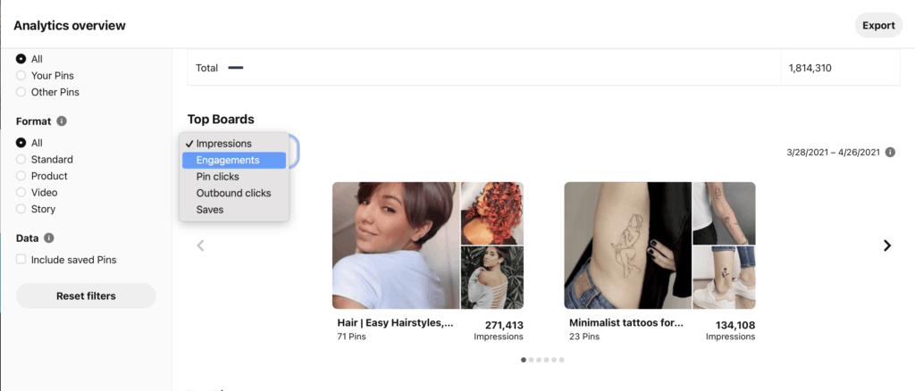The height and width of the screenshot is (391, 915).
Task: Enable Include saved Pins checkbox
Action: 21,259
